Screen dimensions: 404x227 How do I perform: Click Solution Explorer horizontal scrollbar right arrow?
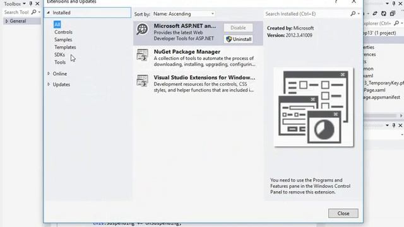point(401,115)
